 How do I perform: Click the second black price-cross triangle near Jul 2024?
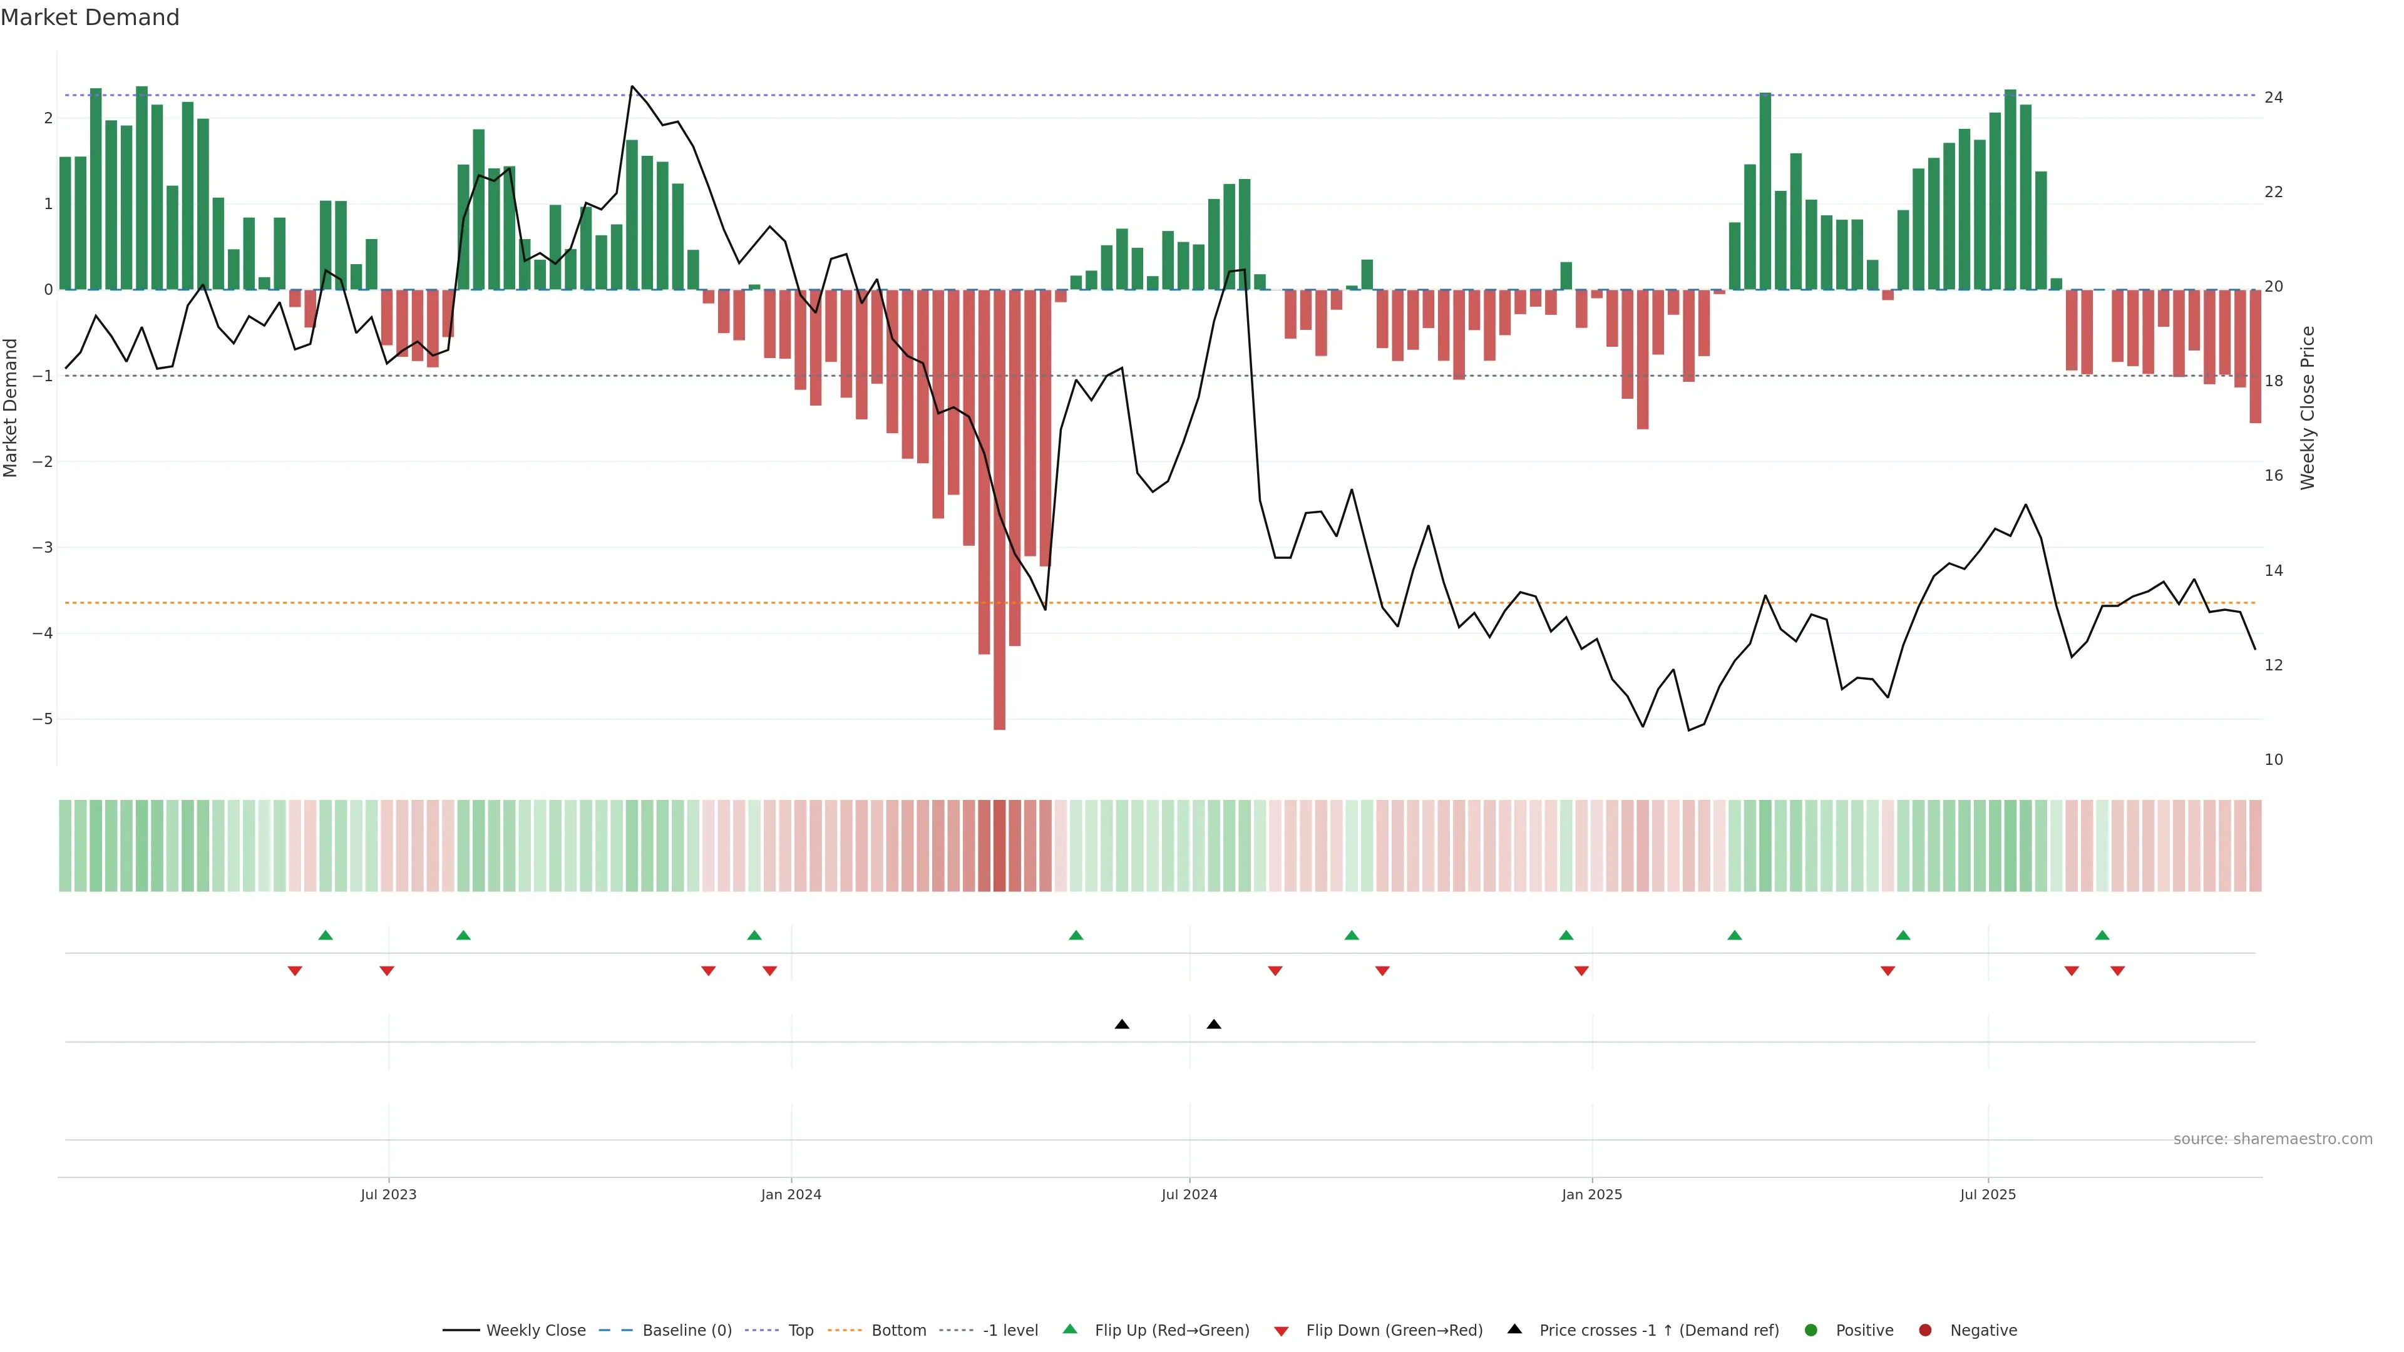(1213, 1025)
